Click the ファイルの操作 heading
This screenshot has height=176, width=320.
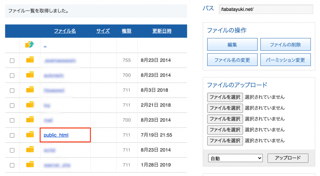coord(227,30)
